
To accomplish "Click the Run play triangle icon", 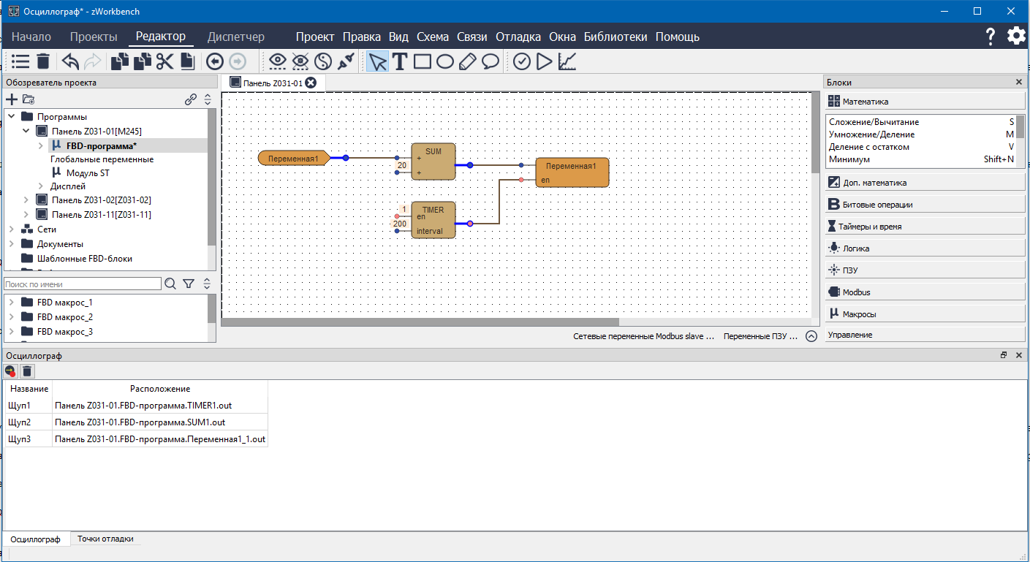I will tap(544, 62).
